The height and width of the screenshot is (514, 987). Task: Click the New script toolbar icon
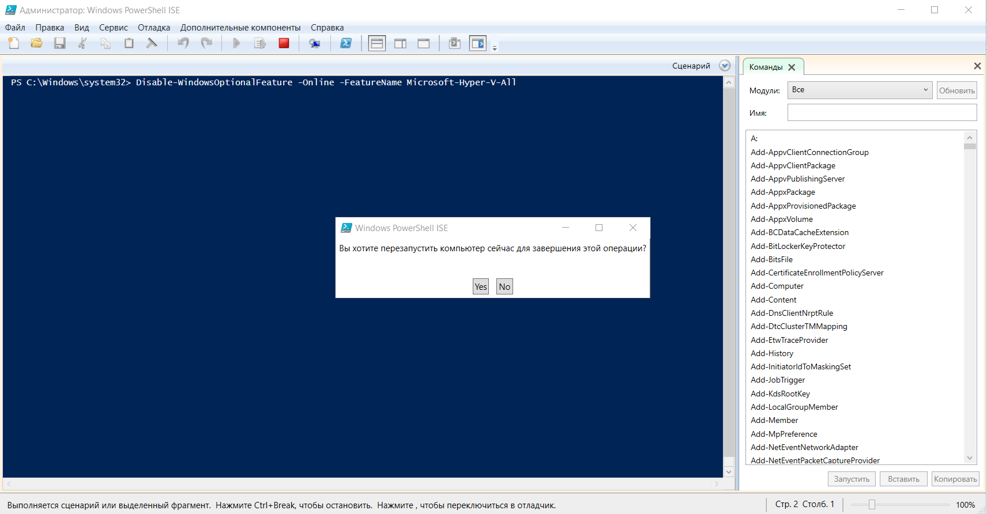pyautogui.click(x=14, y=43)
